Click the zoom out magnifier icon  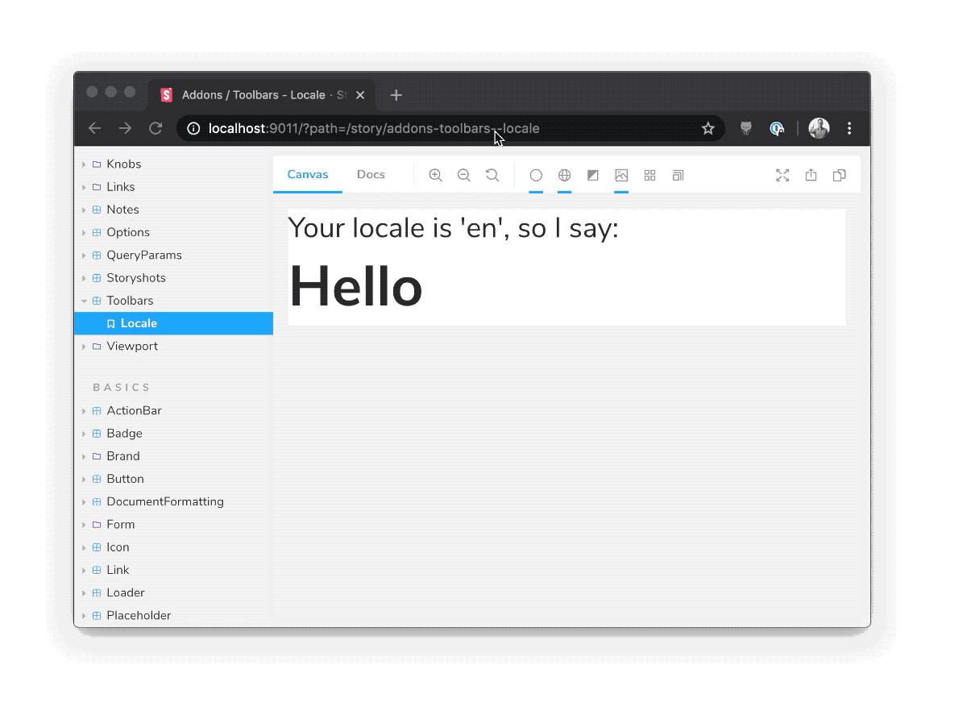tap(463, 175)
